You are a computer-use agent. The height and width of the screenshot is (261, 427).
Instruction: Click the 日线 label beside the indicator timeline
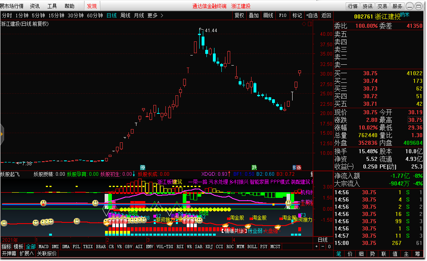[x=323, y=240]
